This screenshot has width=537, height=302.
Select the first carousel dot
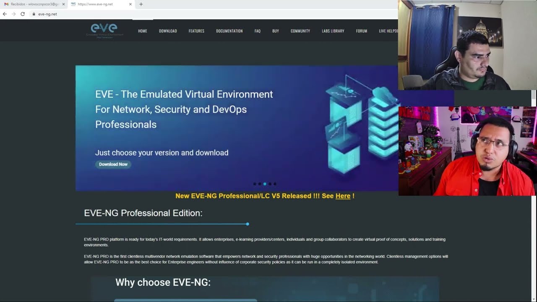(255, 184)
